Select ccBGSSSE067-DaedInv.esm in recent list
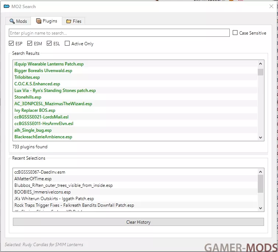The image size is (278, 252). coord(39,172)
